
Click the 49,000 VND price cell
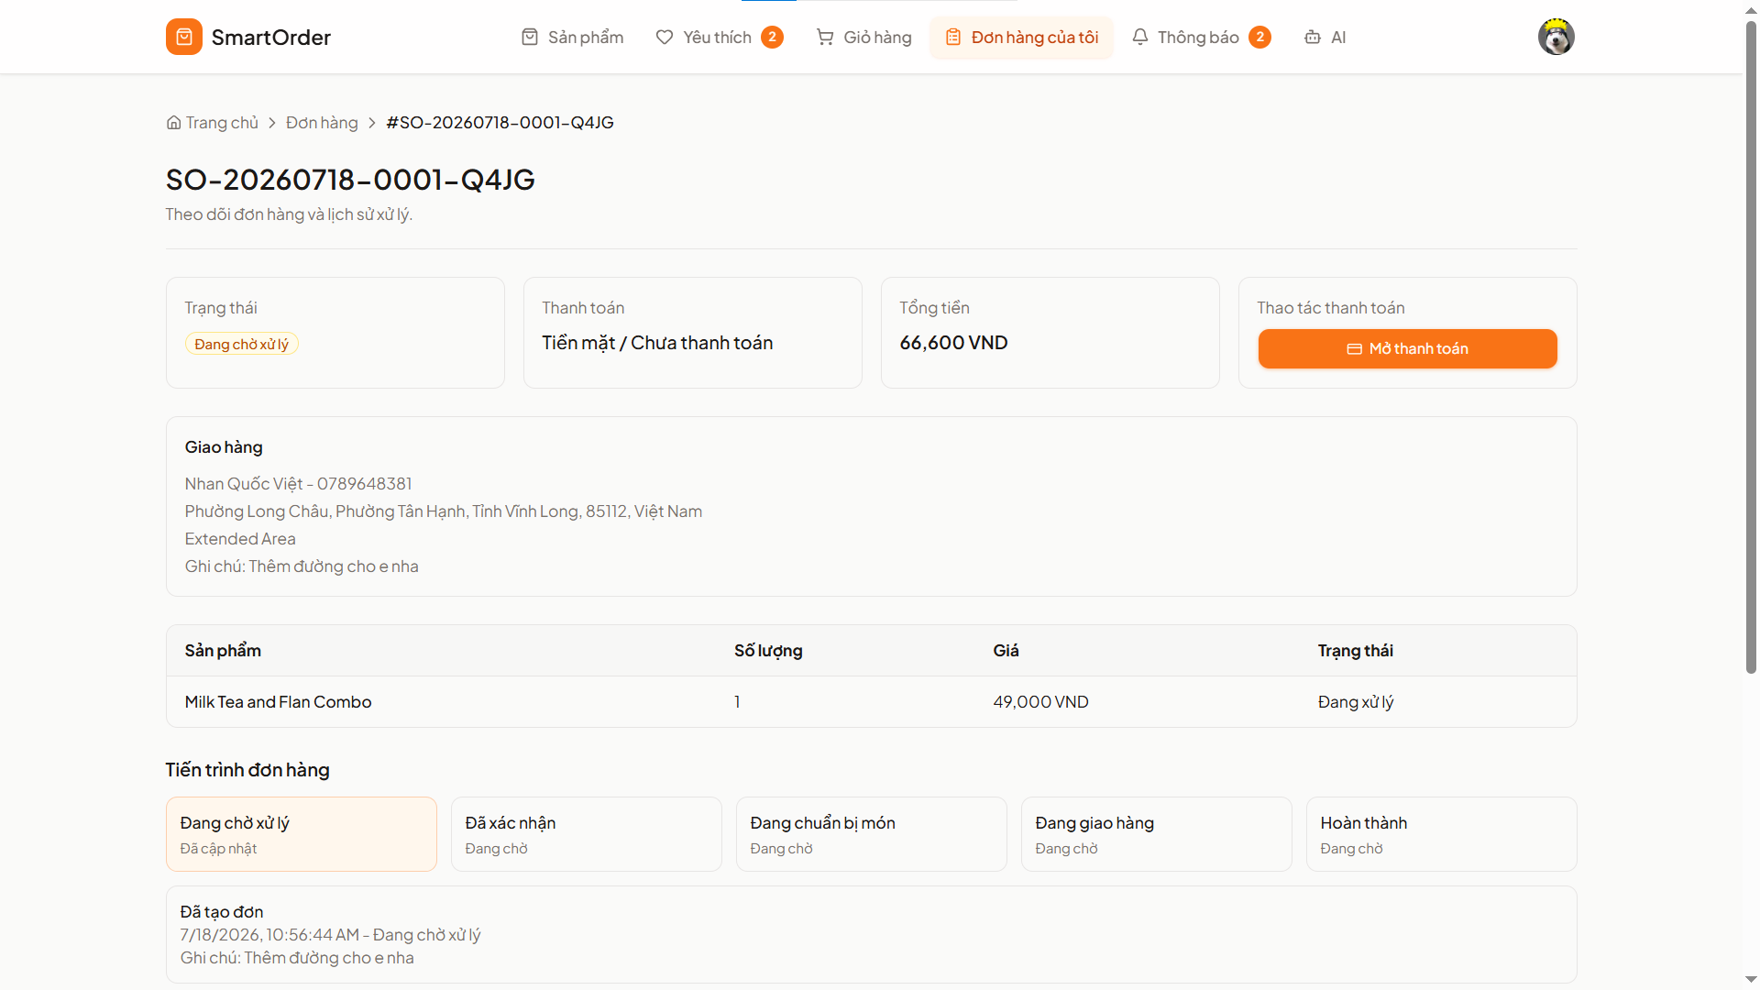click(1040, 701)
